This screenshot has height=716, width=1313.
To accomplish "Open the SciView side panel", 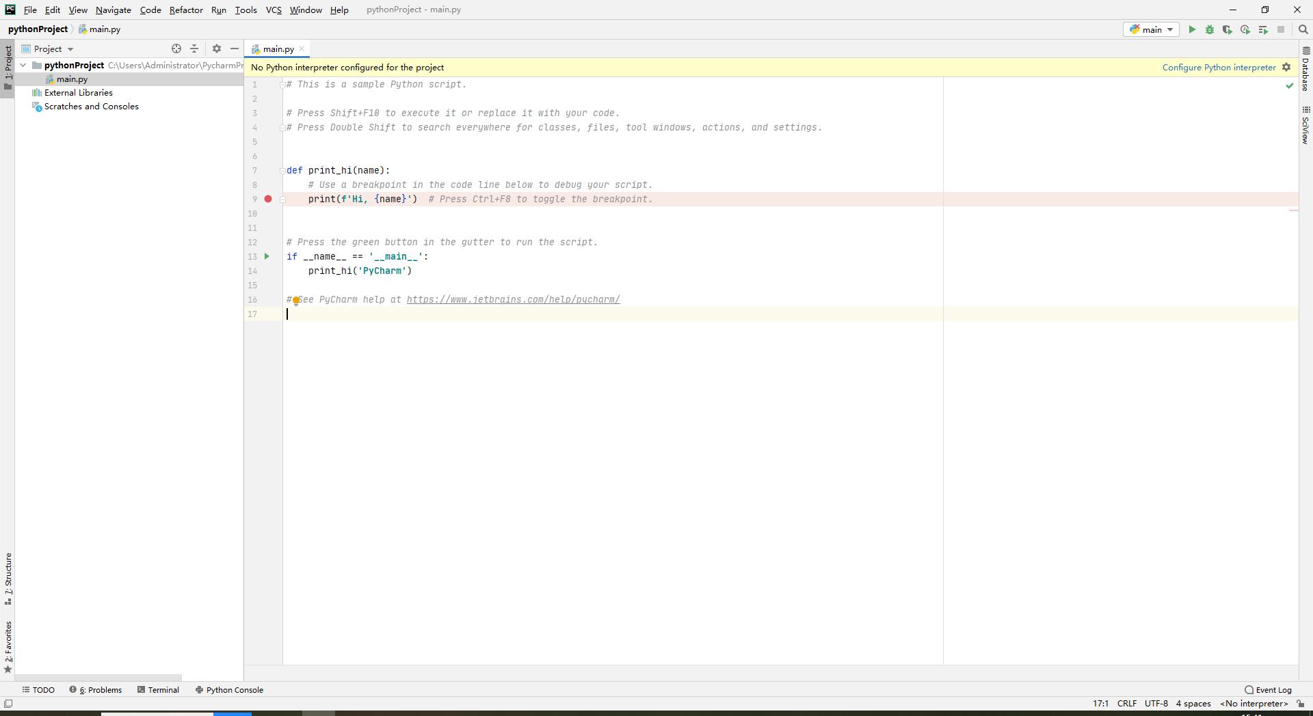I will click(x=1305, y=125).
